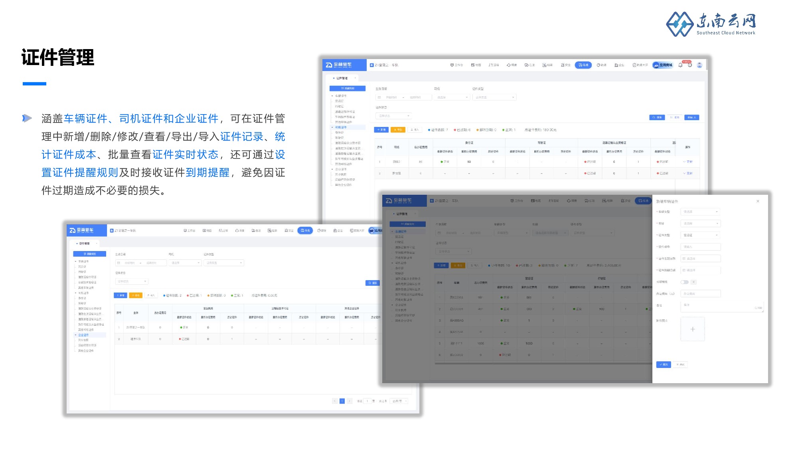Collapse 车辆证件 tree node in driver window
This screenshot has width=798, height=449.
point(332,96)
